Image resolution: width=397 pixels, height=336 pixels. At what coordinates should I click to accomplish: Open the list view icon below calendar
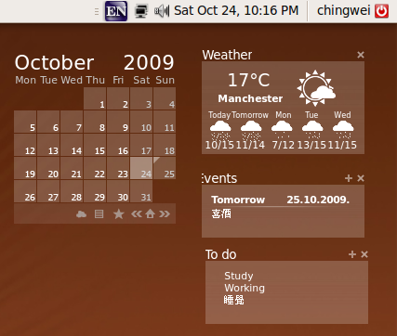[99, 213]
